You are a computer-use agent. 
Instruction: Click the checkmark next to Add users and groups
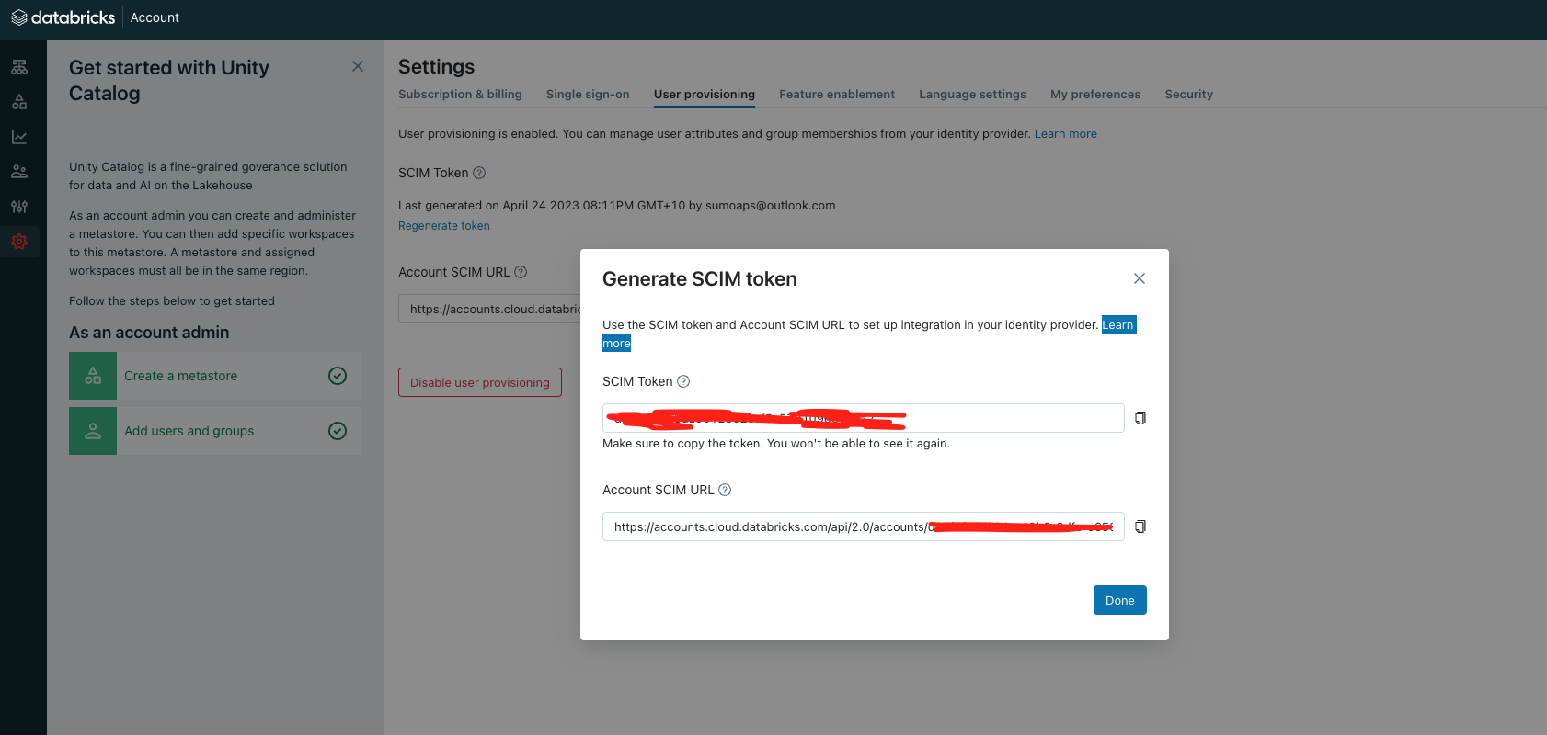(338, 431)
